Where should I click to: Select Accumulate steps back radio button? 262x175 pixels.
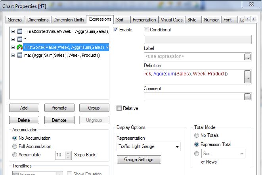pos(15,155)
